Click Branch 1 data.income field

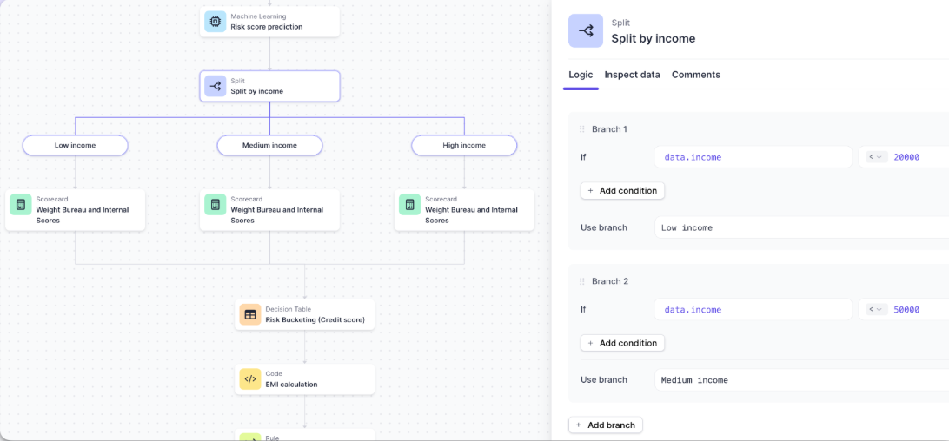point(753,157)
